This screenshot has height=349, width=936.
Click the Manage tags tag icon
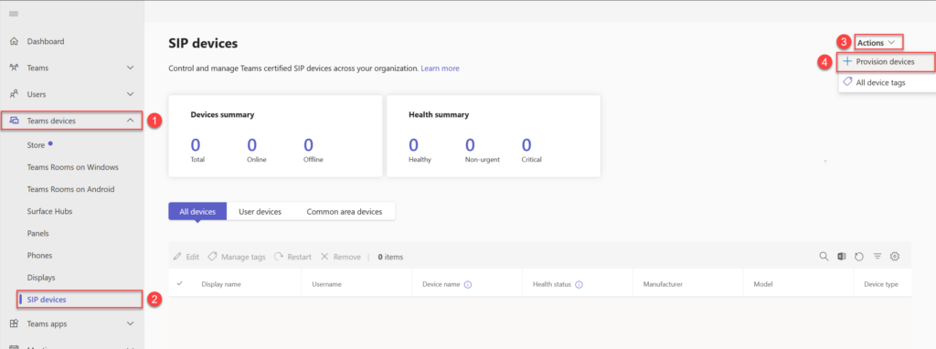(x=212, y=257)
